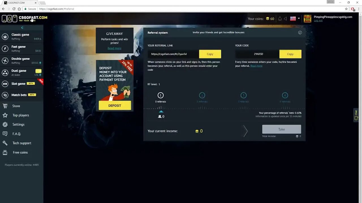Open Settings gear icon
Image resolution: width=362 pixels, height=203 pixels.
point(5,124)
